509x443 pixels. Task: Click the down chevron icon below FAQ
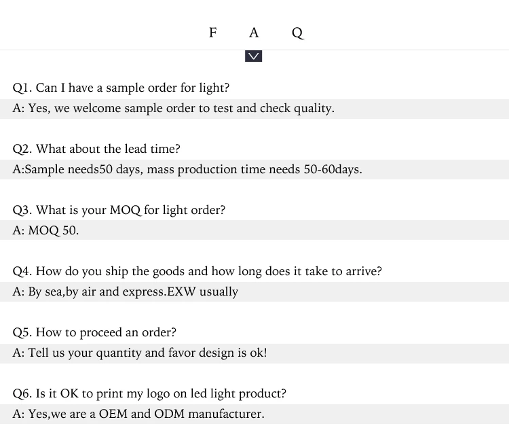click(254, 56)
